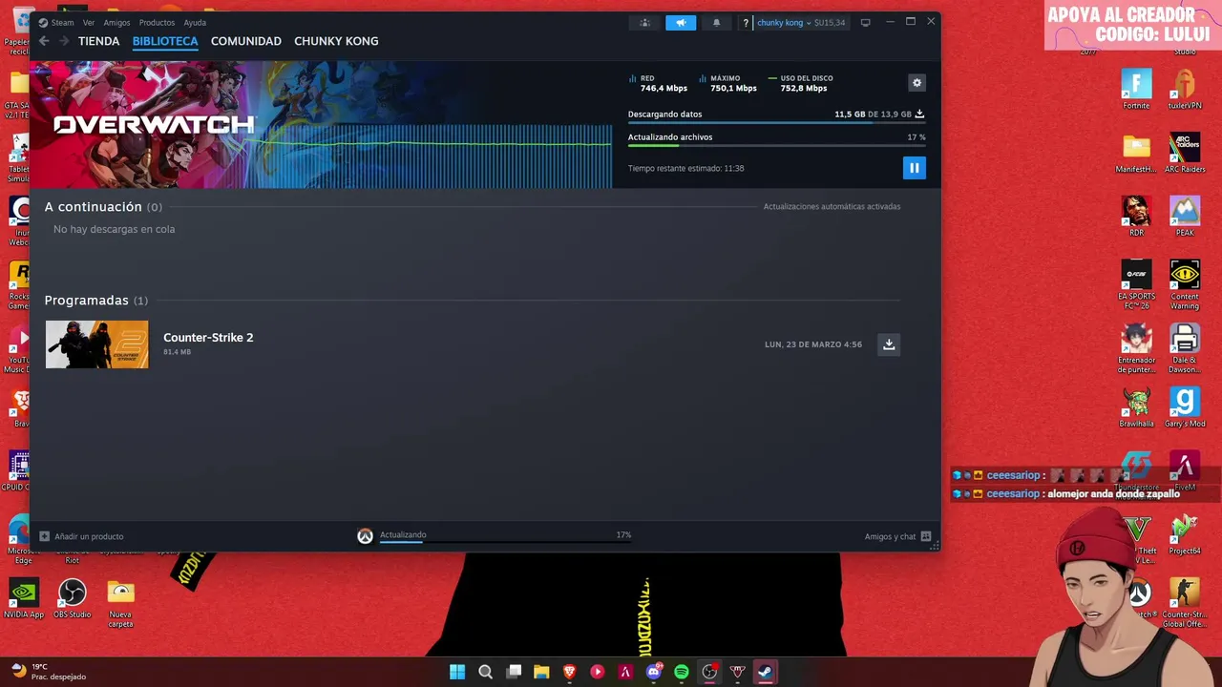This screenshot has width=1222, height=687.
Task: Open the tuxlerVPN desktop shortcut
Action: [1185, 90]
